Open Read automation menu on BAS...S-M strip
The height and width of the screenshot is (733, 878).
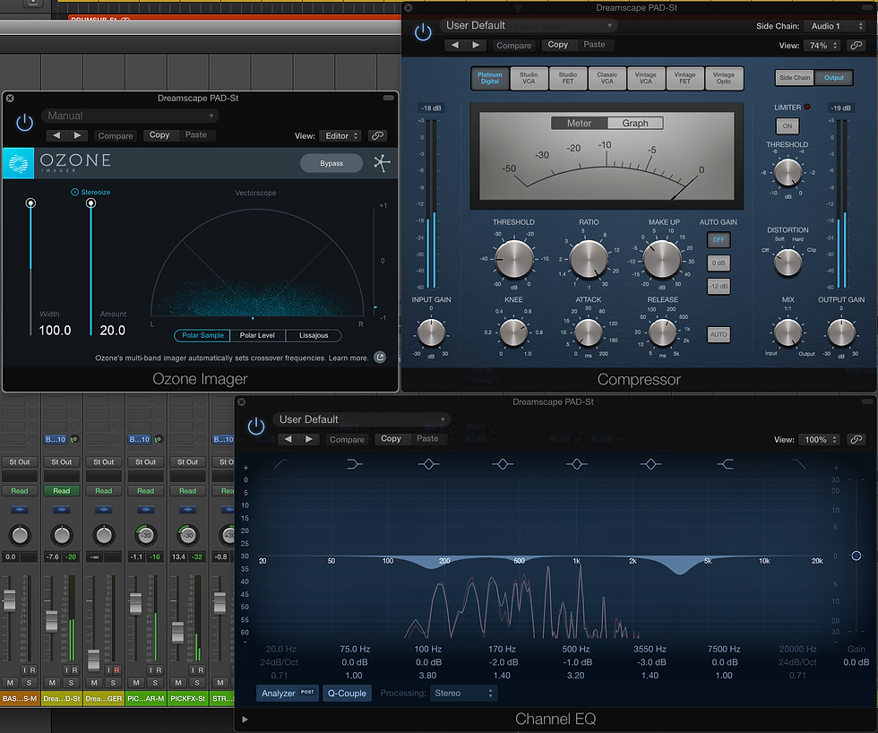pyautogui.click(x=20, y=490)
